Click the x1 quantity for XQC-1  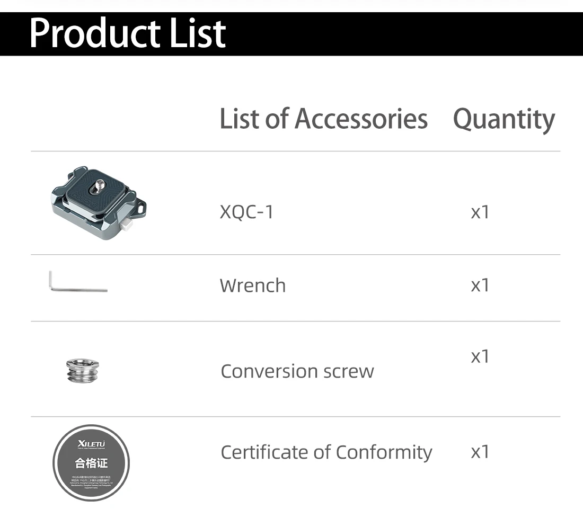(480, 212)
